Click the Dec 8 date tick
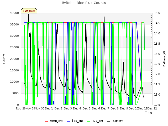Viewport: 168px width, 126px height. coord(115,108)
